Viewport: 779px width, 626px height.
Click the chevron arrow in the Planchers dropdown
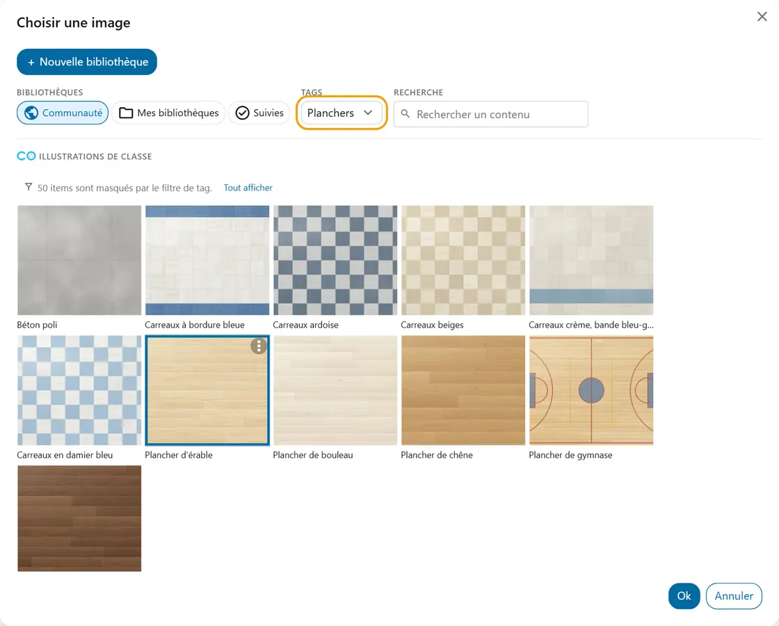tap(368, 113)
